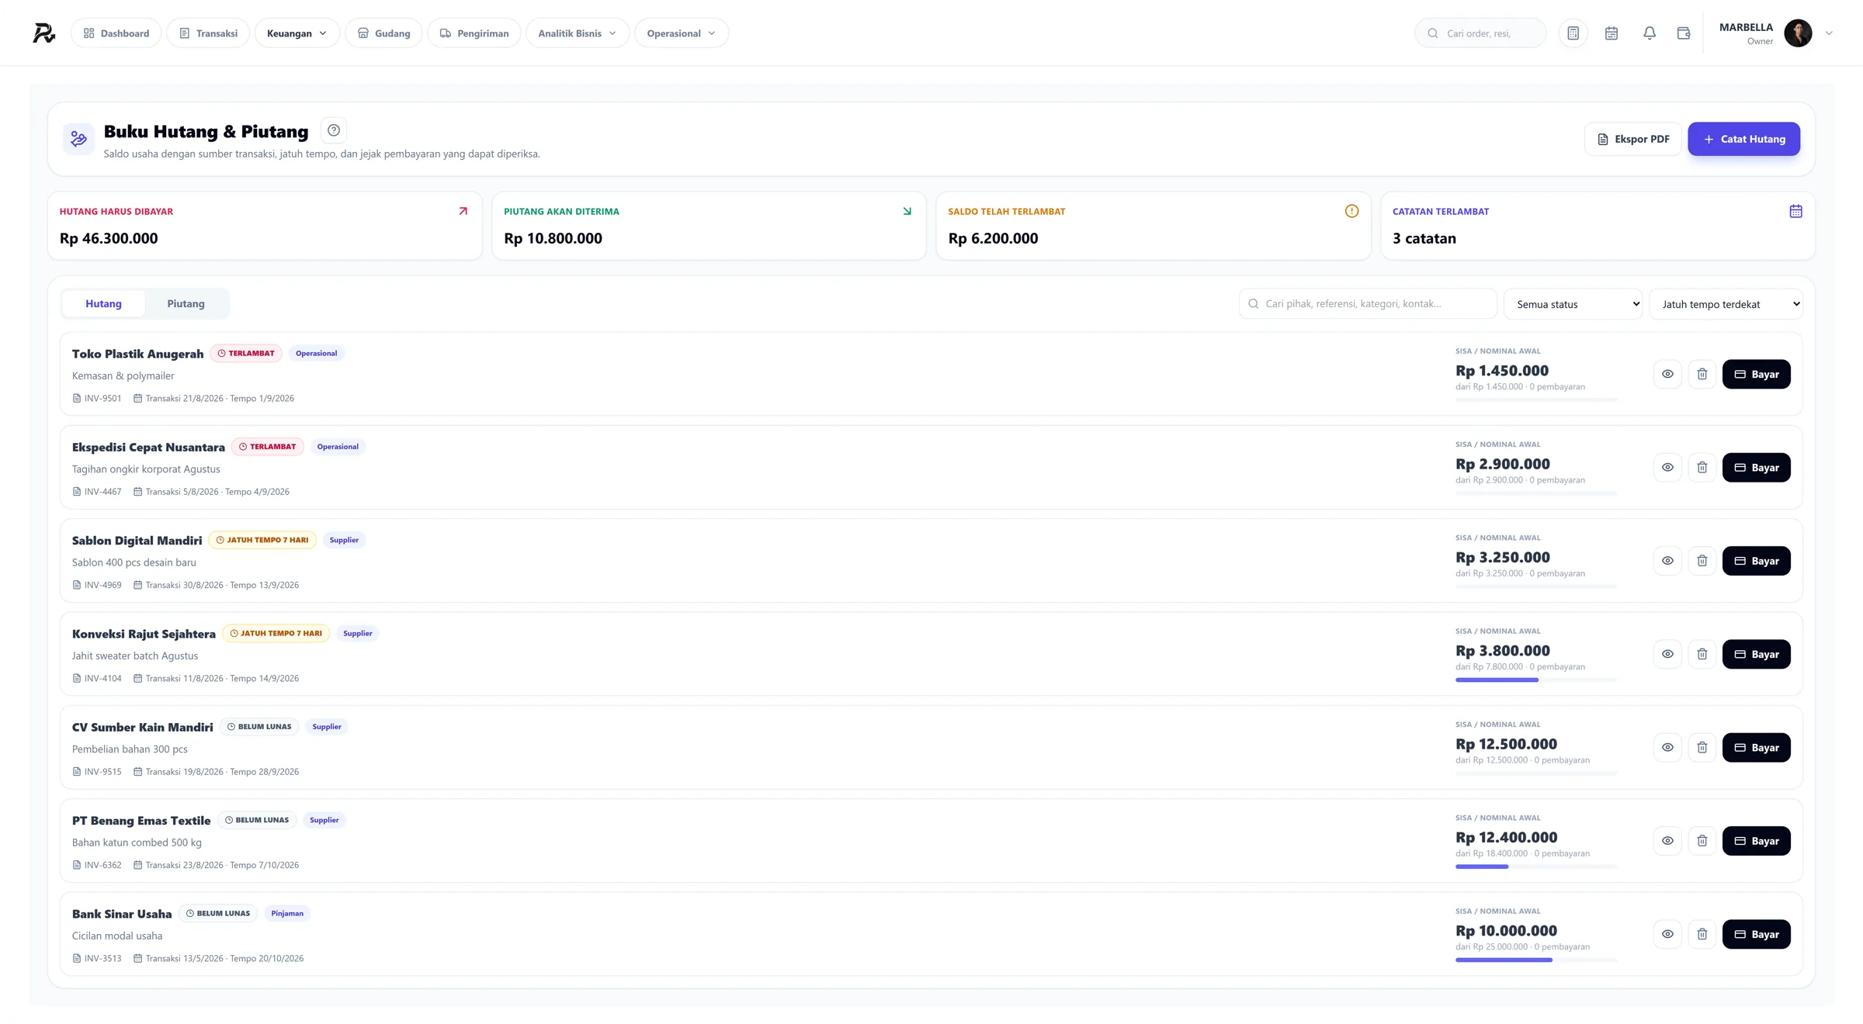1863x1024 pixels.
Task: Open the calendar icon in top bar
Action: tap(1611, 33)
